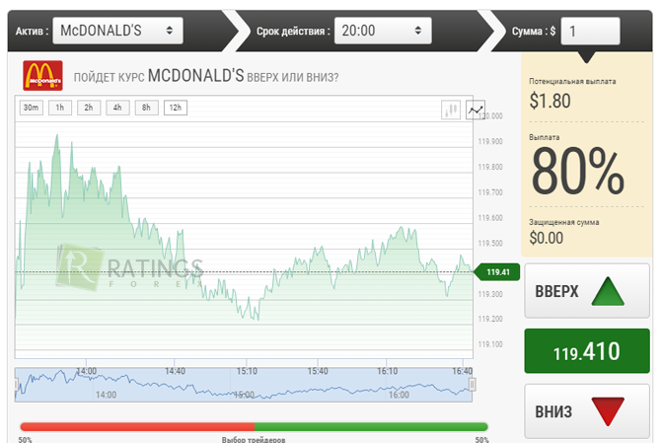
Task: Click the ВВЕРХ (up) button
Action: coord(587,291)
